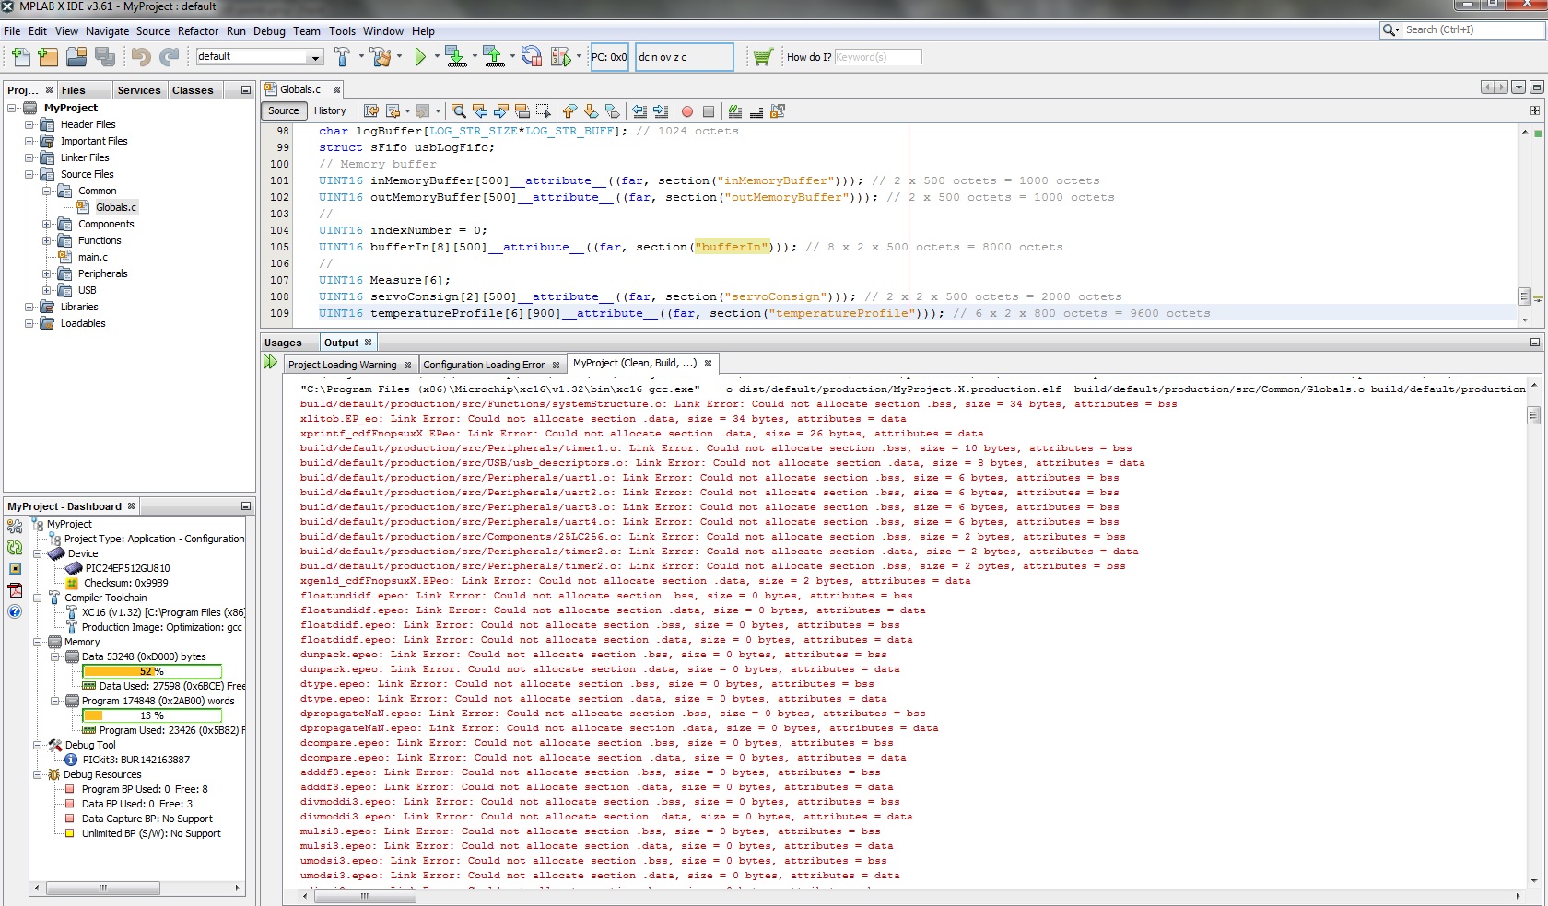Open the microchipDIRECT shopping cart icon
This screenshot has width=1548, height=906.
pos(762,57)
